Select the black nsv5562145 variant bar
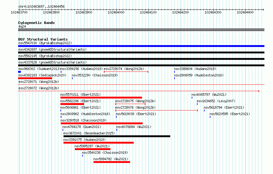Viewport: 273px width, 174px height. [141, 59]
